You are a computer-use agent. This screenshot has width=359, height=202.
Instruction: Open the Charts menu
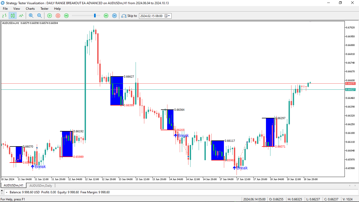click(x=30, y=8)
